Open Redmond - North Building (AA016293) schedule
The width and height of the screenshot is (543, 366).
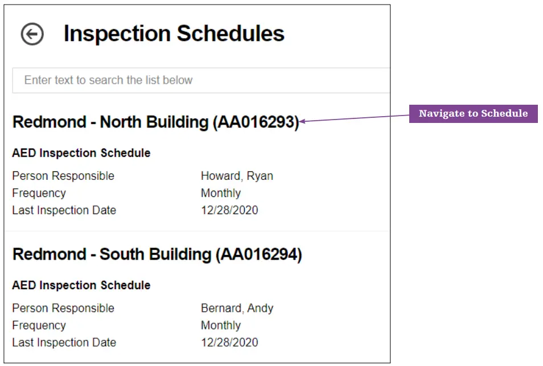[x=155, y=122]
